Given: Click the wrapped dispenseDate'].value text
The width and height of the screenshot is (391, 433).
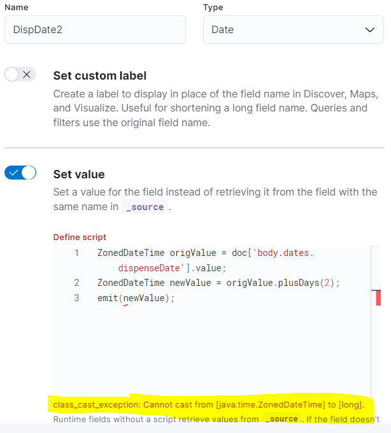Looking at the screenshot, I should (x=172, y=268).
